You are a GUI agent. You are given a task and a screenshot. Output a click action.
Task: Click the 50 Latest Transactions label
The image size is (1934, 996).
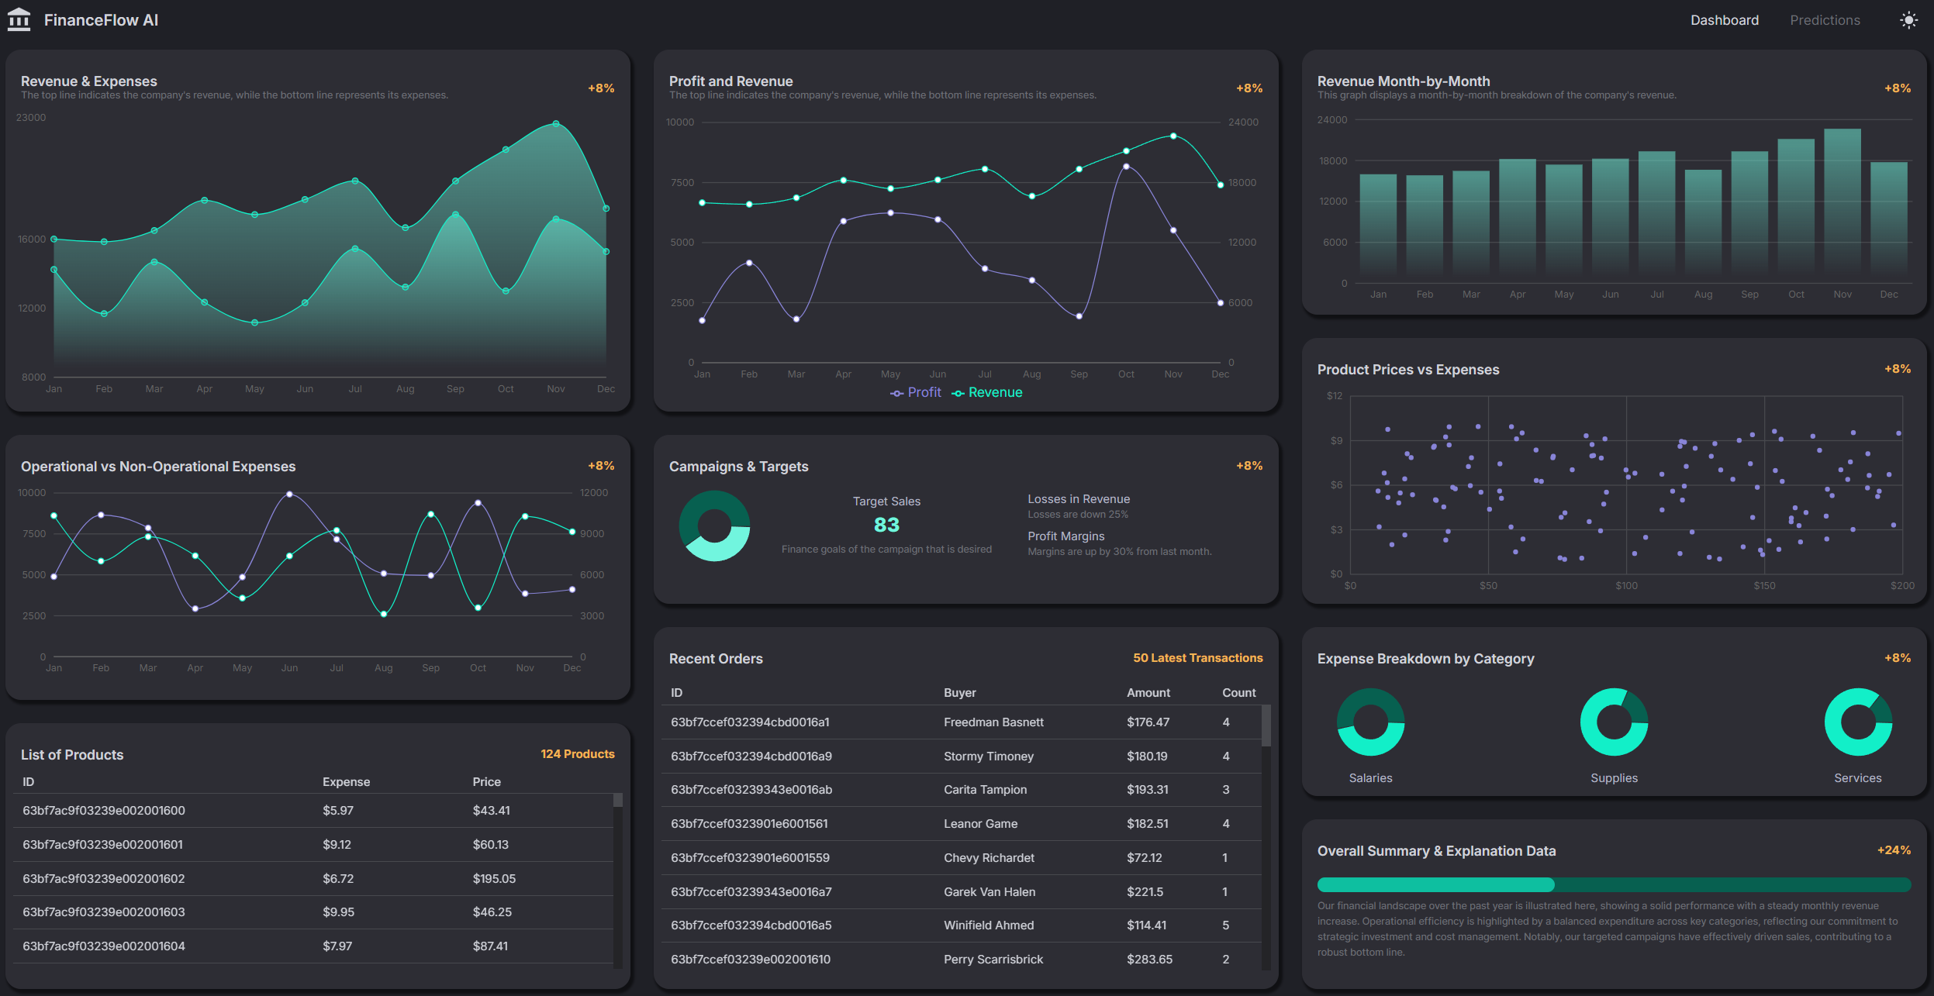1197,658
